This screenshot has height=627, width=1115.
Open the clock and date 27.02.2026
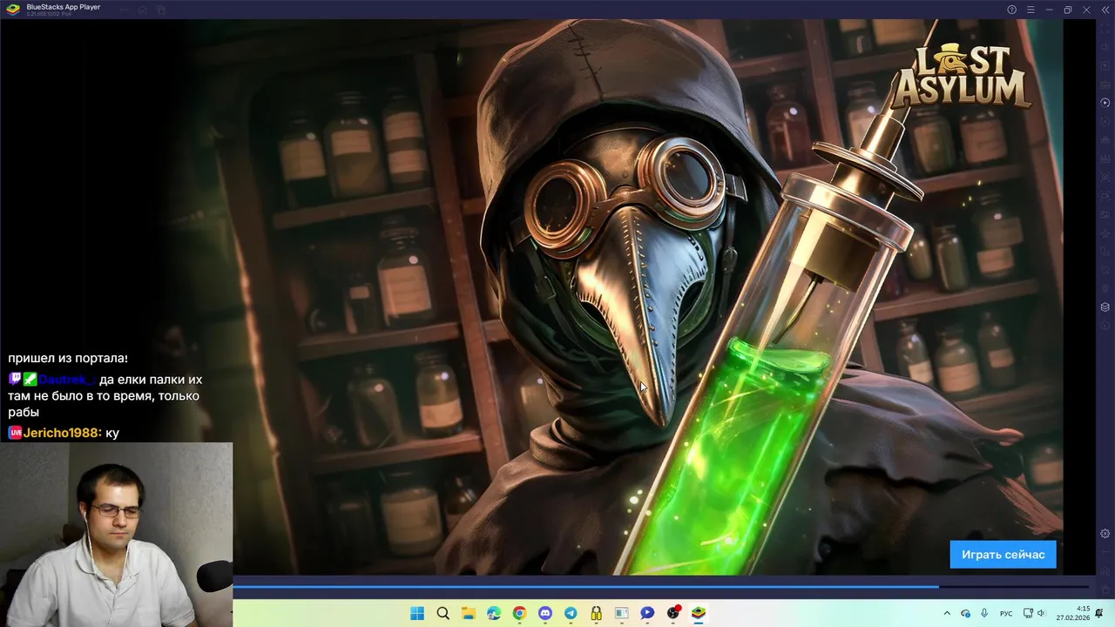1075,613
